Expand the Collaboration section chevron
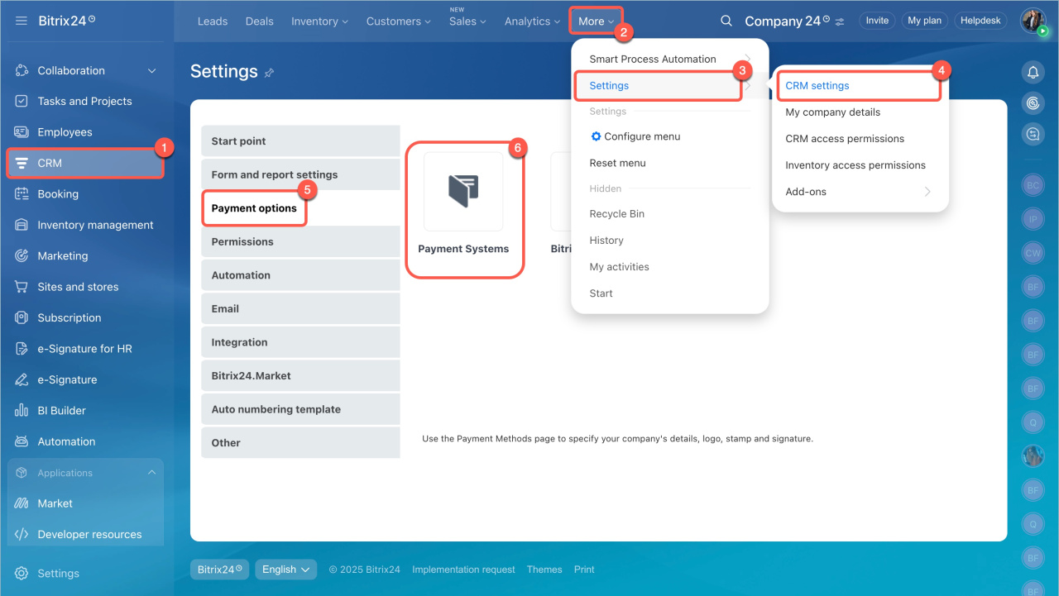The height and width of the screenshot is (596, 1059). (152, 71)
